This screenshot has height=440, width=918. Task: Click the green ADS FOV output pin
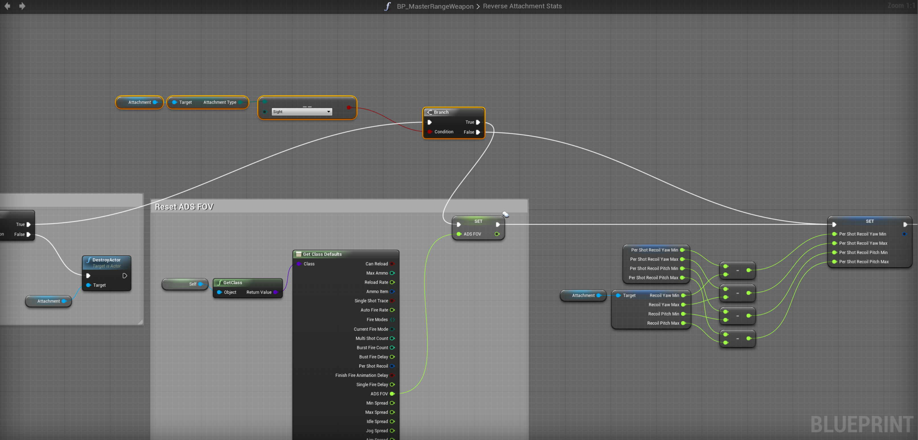(392, 394)
